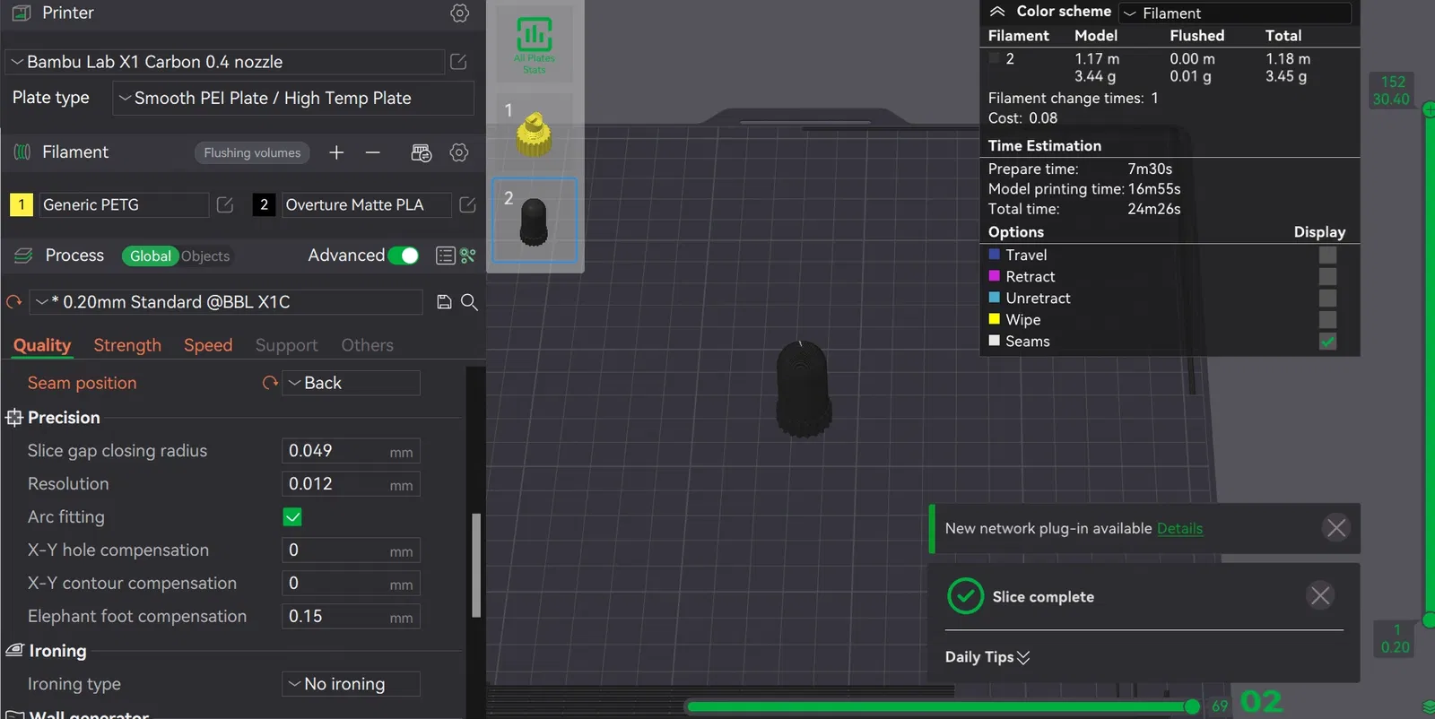1435x719 pixels.
Task: Open All Plates Stats icon
Action: pyautogui.click(x=535, y=44)
